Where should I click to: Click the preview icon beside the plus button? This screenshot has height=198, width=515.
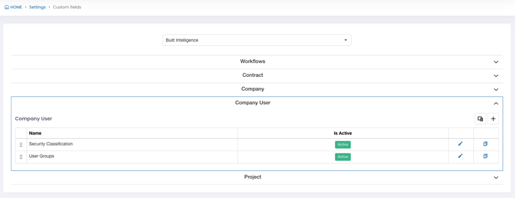[480, 119]
